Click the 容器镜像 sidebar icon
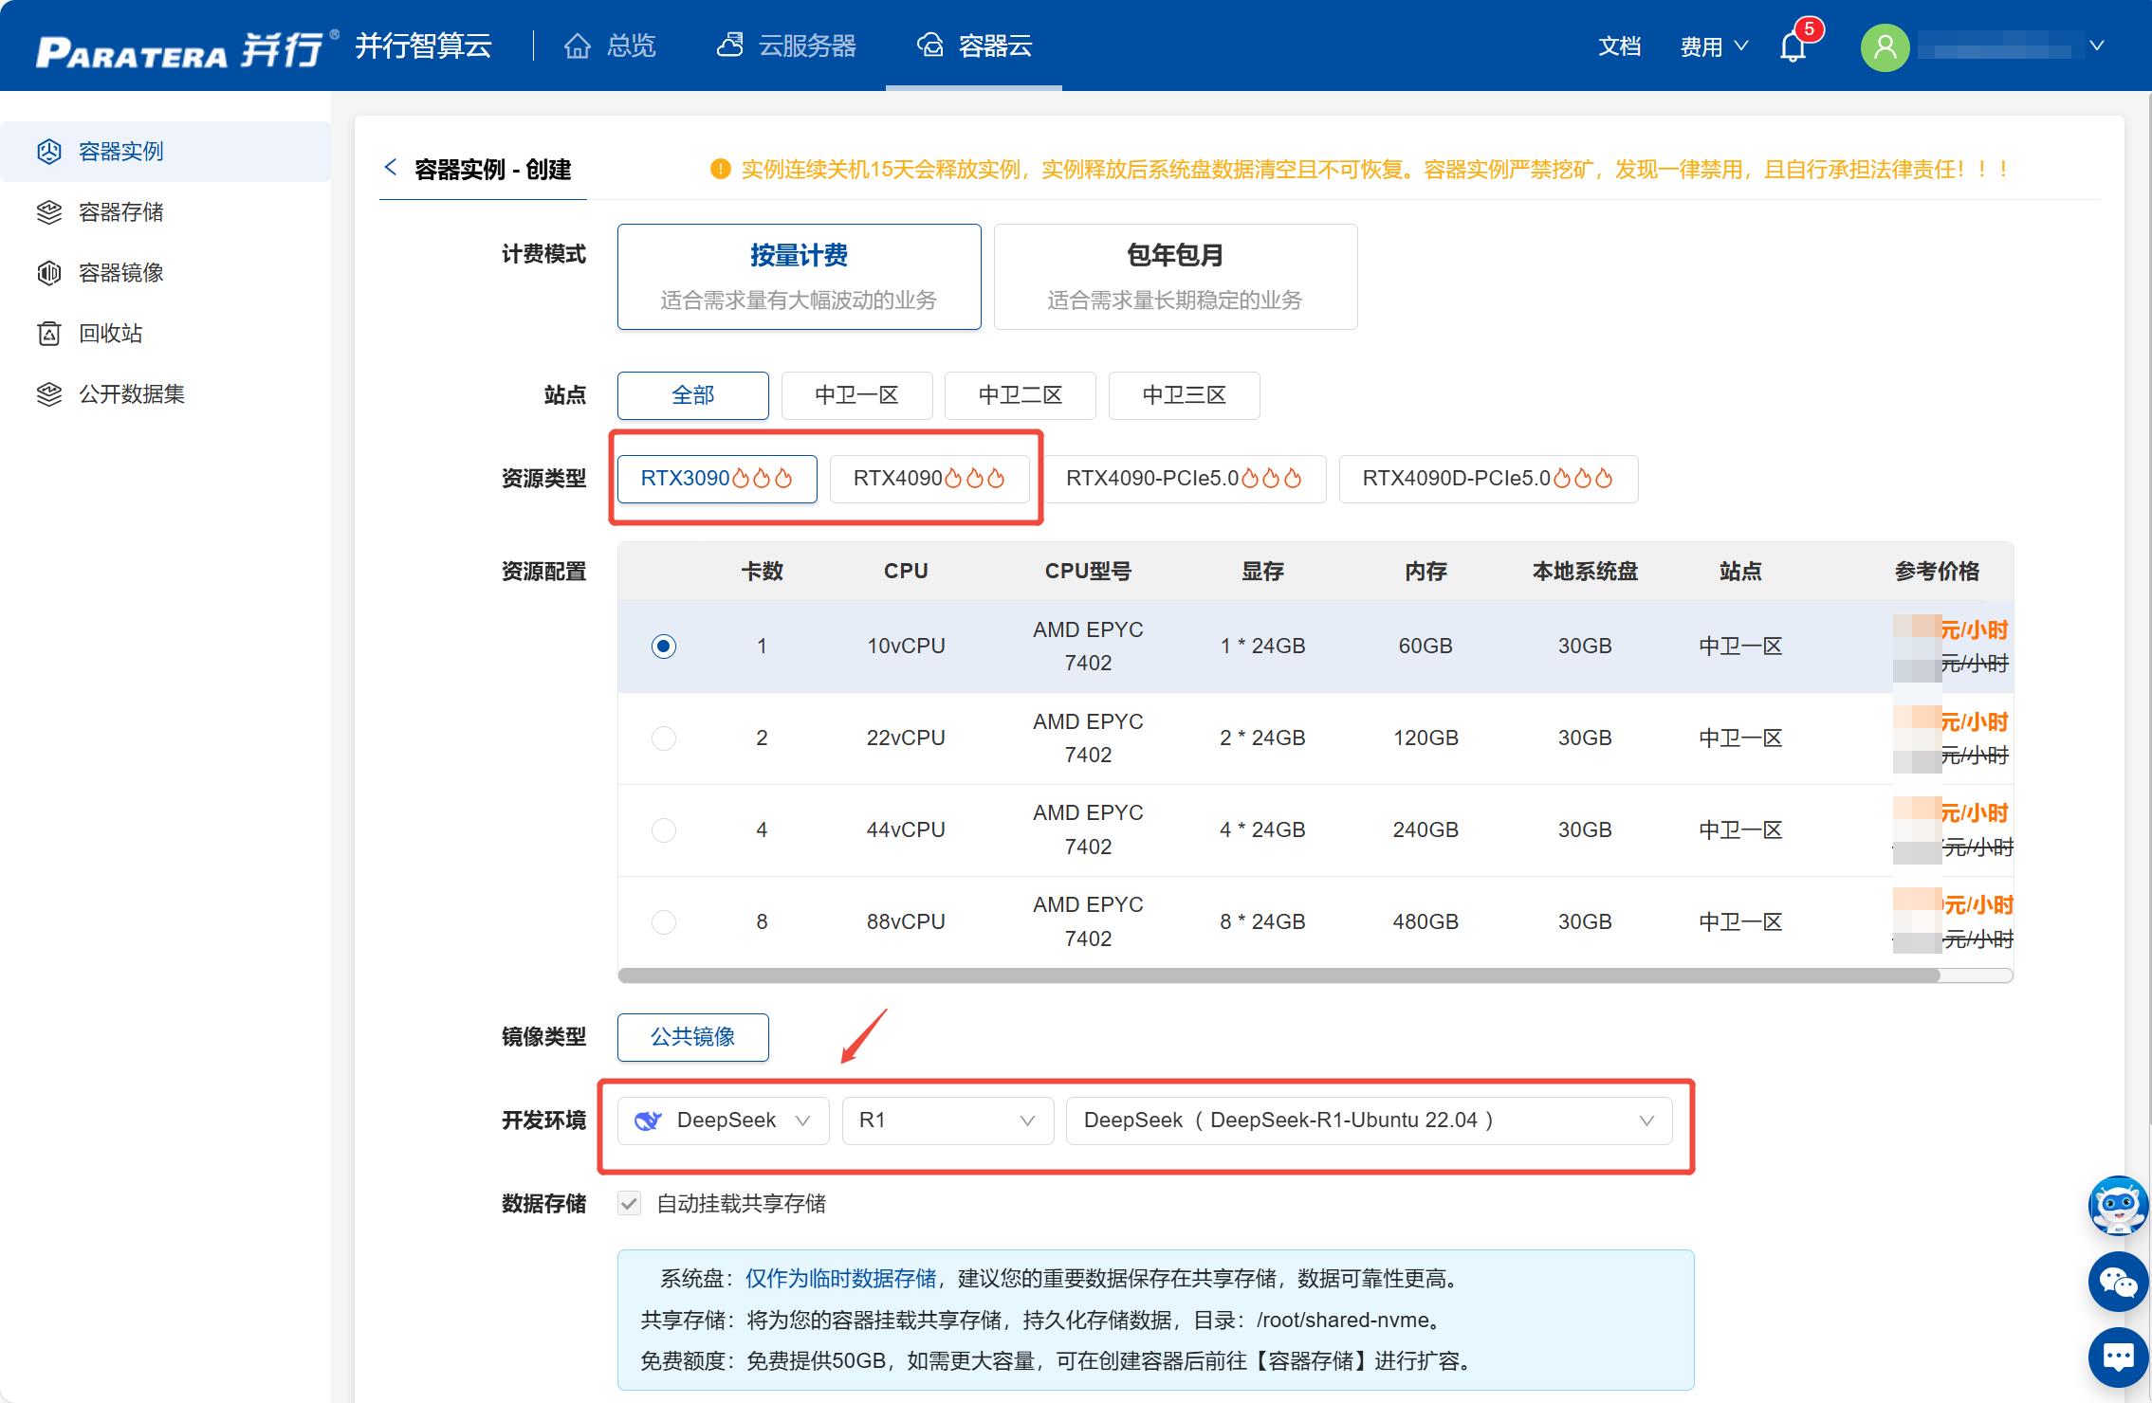Screen dimensions: 2152x1403 (x=49, y=273)
